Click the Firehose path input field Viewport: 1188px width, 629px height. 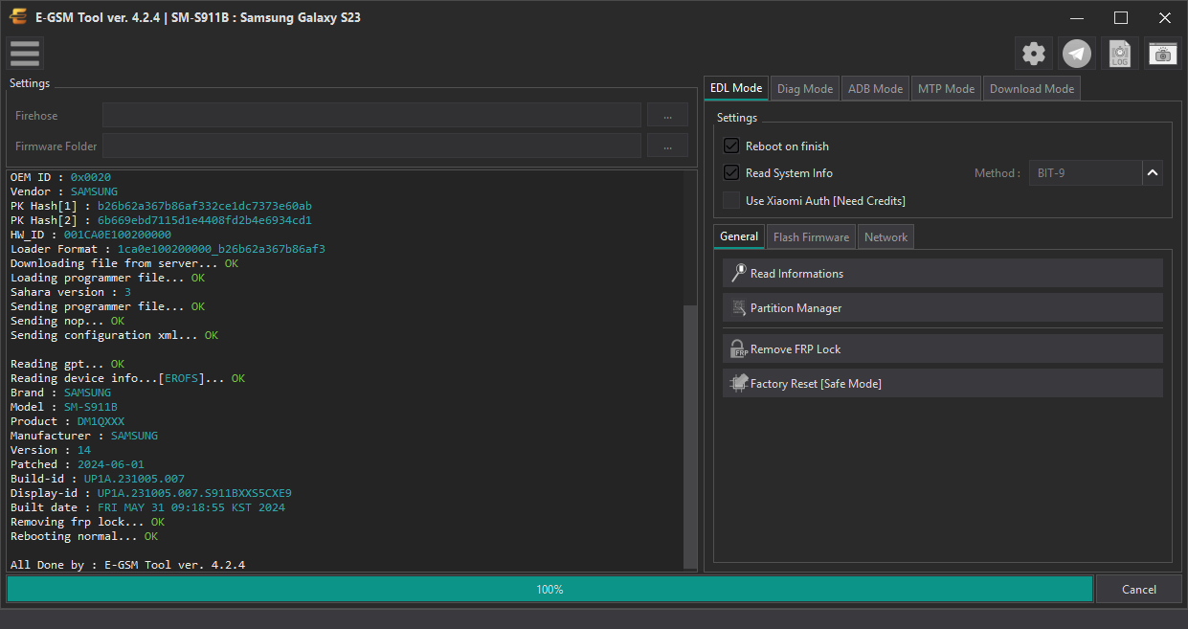click(x=371, y=115)
